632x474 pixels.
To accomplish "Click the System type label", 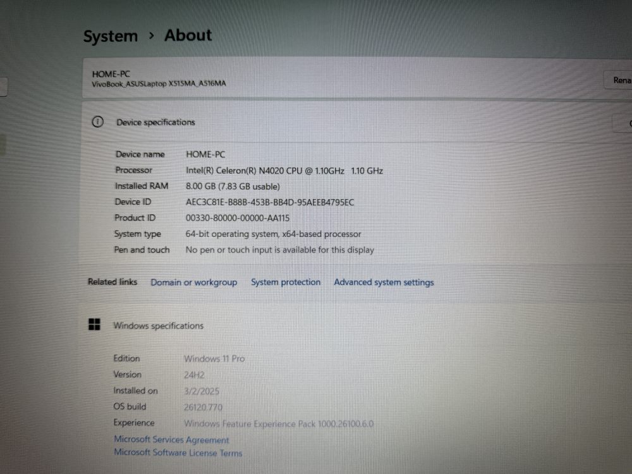I will click(x=137, y=234).
